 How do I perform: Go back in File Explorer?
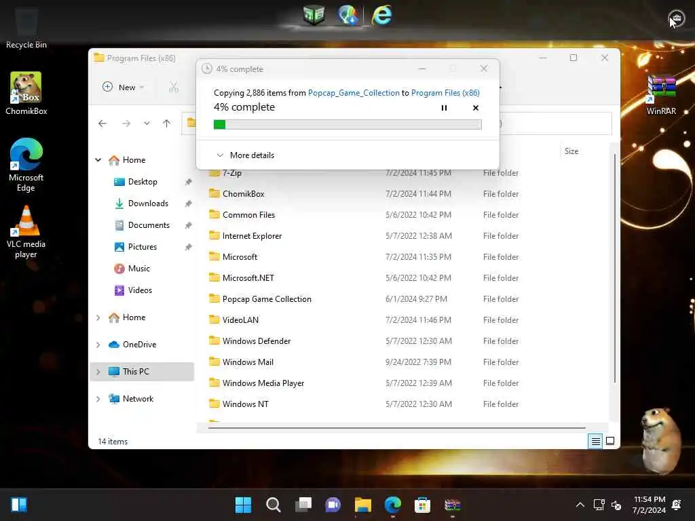pyautogui.click(x=102, y=123)
